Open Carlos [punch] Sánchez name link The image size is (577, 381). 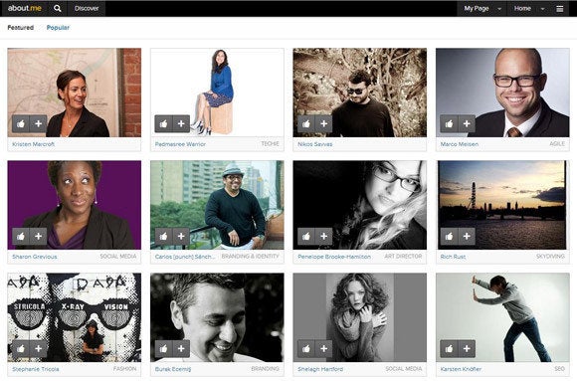tap(185, 257)
